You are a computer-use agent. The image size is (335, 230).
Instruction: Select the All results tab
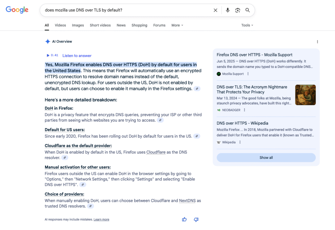pyautogui.click(x=47, y=25)
